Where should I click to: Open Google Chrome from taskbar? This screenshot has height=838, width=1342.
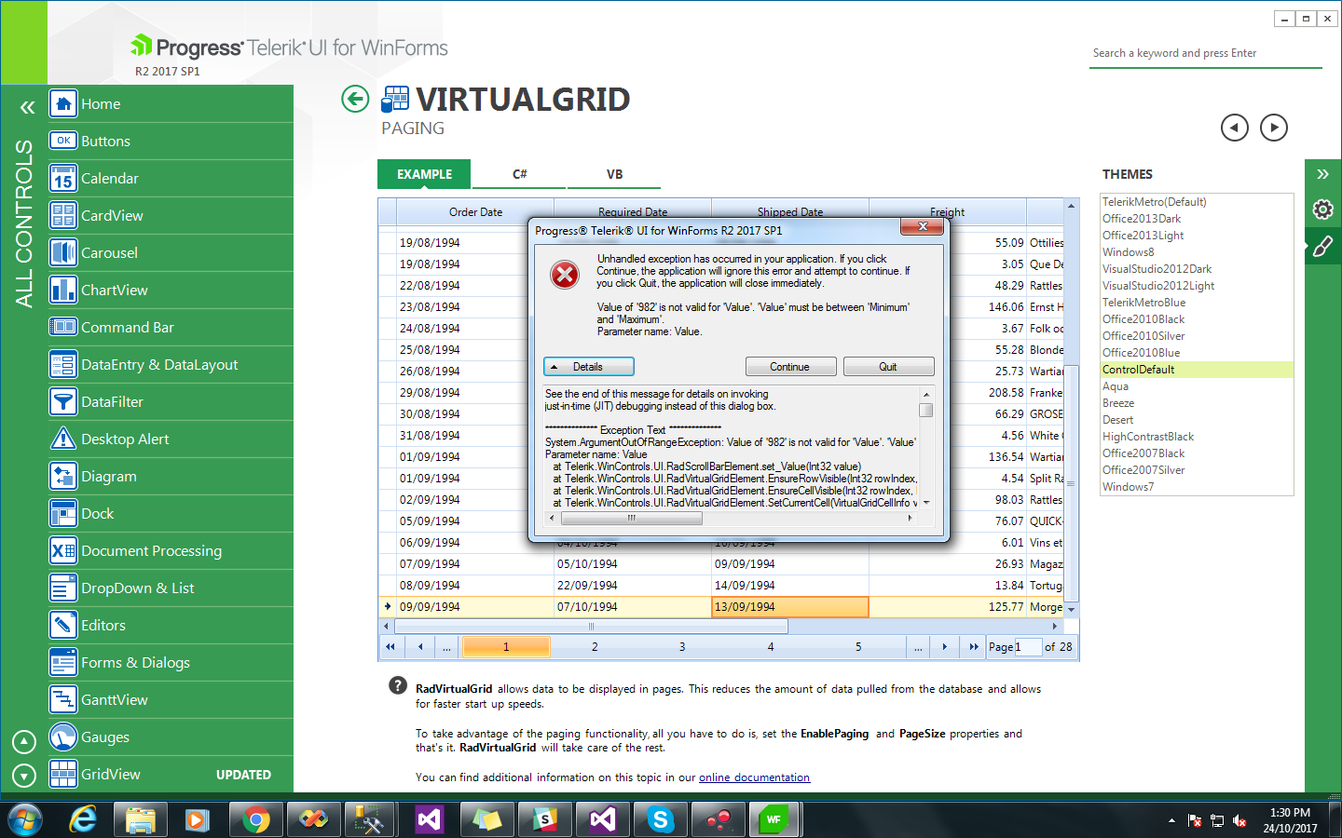(254, 819)
